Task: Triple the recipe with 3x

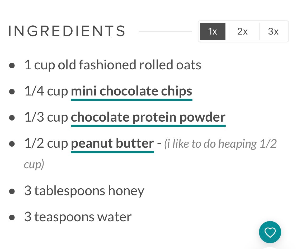Action: point(273,31)
